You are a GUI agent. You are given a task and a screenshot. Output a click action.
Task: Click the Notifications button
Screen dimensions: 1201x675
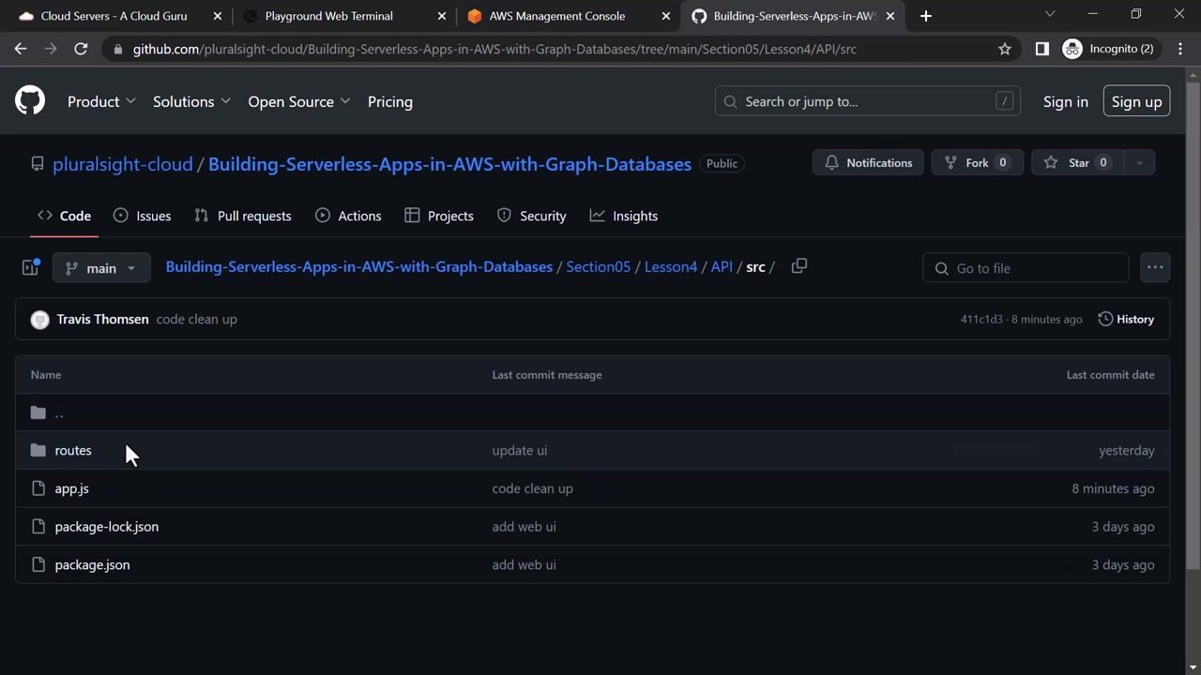868,163
